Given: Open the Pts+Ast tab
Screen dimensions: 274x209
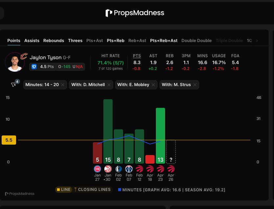Looking at the screenshot, I should pyautogui.click(x=95, y=41).
